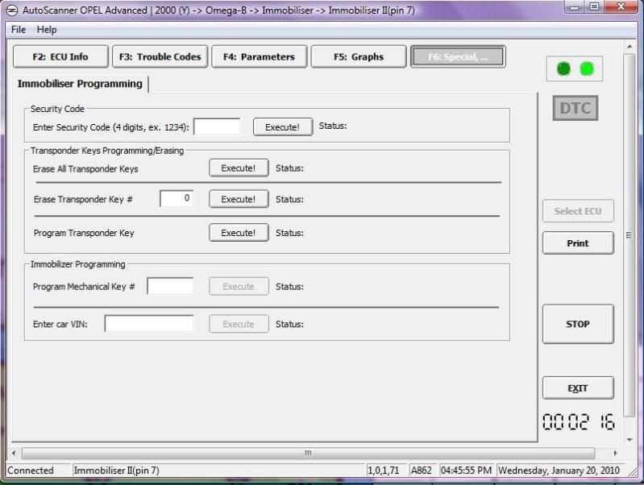The height and width of the screenshot is (485, 644).
Task: Click the window resize grip in status bar
Action: [633, 471]
